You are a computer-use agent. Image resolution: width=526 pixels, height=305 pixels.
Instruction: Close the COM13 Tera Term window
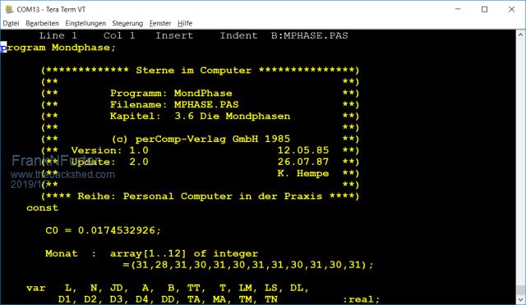(511, 9)
